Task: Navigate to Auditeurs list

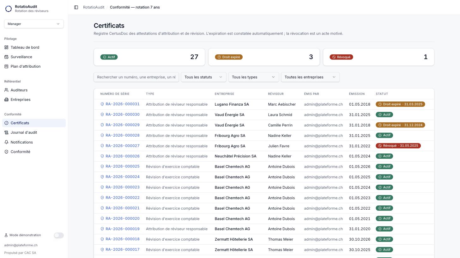Action: [x=34, y=90]
